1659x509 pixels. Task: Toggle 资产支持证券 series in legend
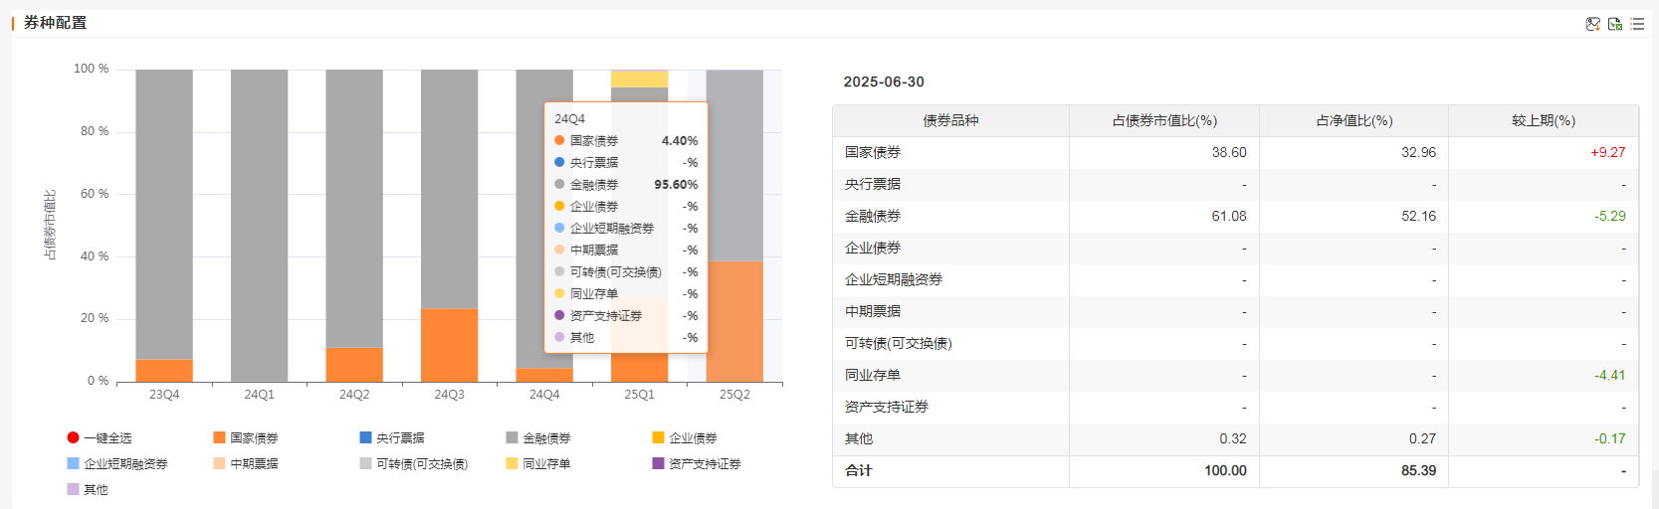click(x=697, y=463)
